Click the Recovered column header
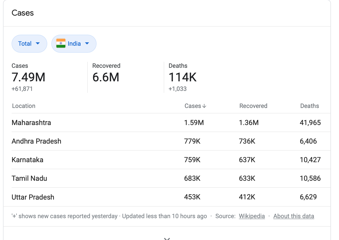 pyautogui.click(x=253, y=106)
